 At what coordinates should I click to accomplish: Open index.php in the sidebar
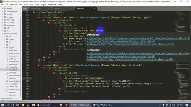click(13, 73)
